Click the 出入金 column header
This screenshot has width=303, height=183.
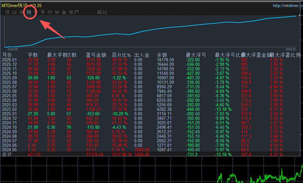pos(142,55)
